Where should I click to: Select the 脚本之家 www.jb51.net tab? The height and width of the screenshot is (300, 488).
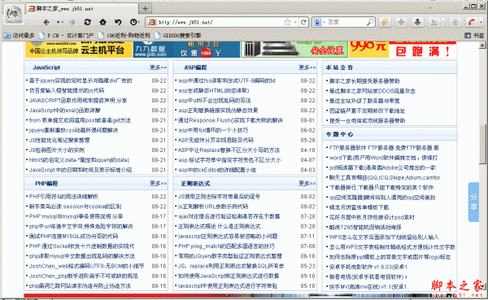(82, 8)
